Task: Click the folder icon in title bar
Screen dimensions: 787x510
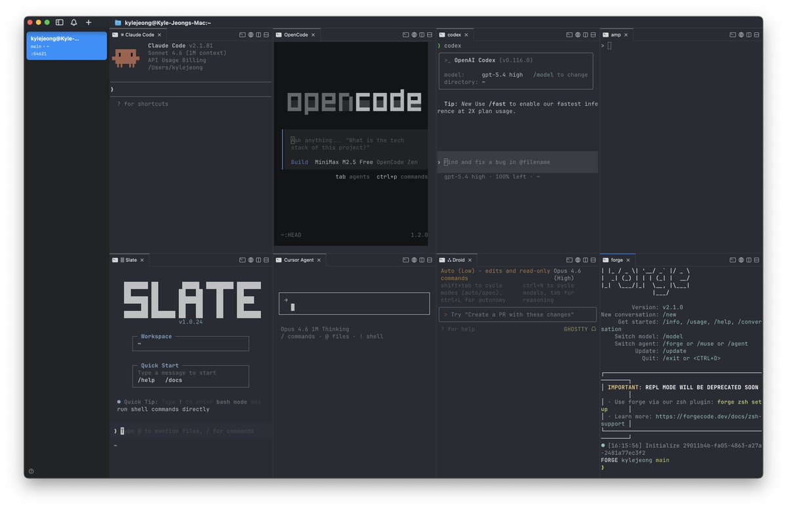Action: tap(118, 22)
